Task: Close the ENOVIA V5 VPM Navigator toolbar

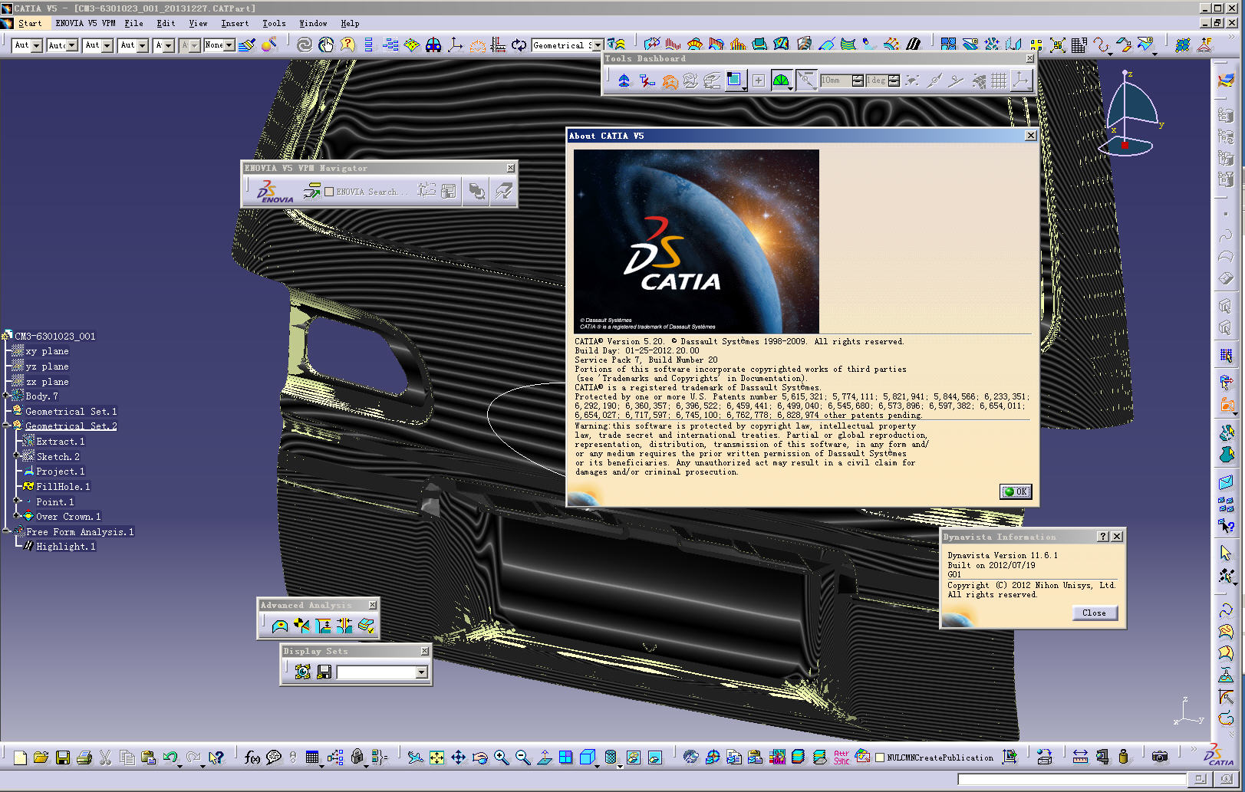Action: [511, 168]
